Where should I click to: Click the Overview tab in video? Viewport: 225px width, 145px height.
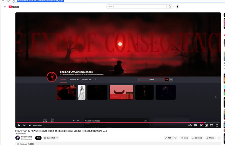(x=63, y=79)
